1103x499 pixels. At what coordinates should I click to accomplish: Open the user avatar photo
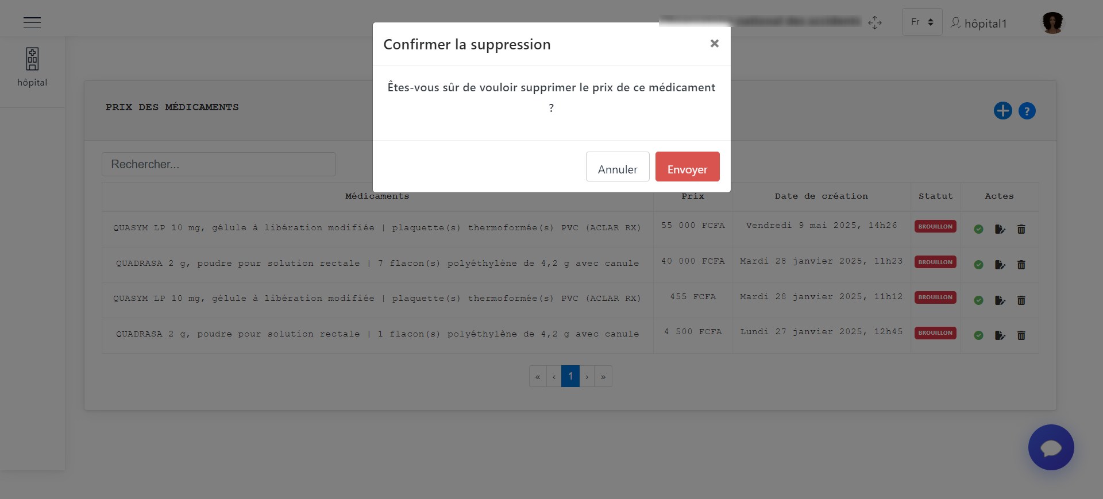(1052, 23)
